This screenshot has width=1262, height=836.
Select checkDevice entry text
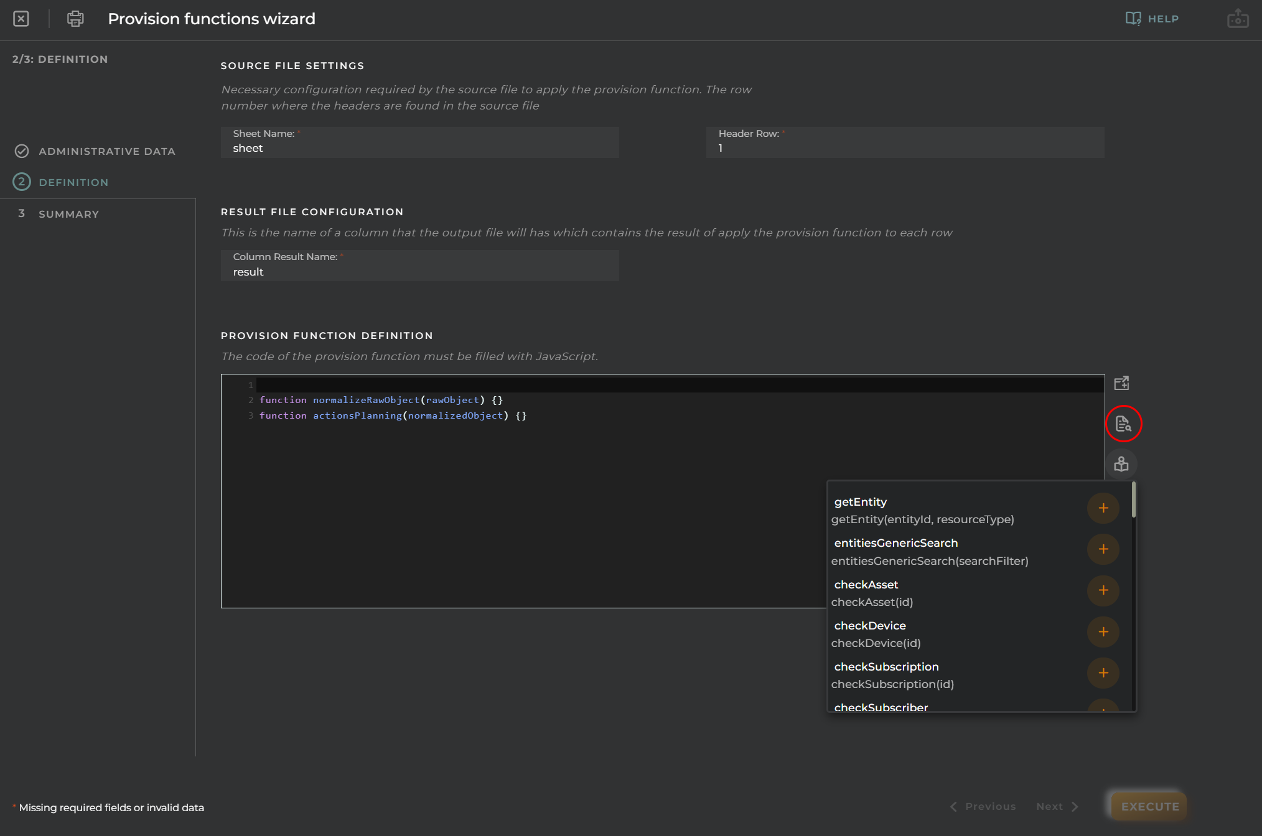(869, 626)
